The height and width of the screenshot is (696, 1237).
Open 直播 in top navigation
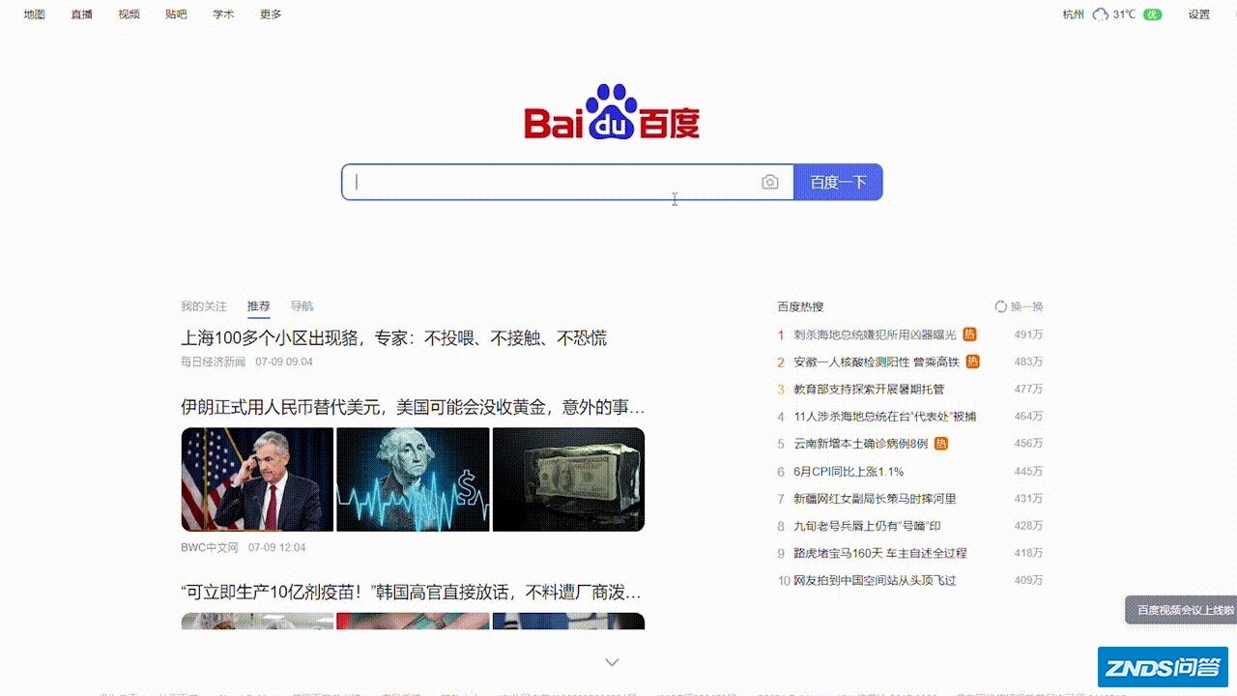click(81, 14)
